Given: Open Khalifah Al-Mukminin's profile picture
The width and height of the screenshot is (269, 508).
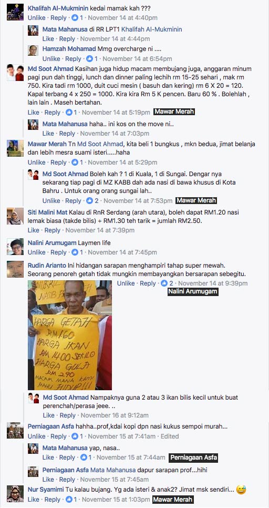Looking at the screenshot, I should click(x=15, y=12).
